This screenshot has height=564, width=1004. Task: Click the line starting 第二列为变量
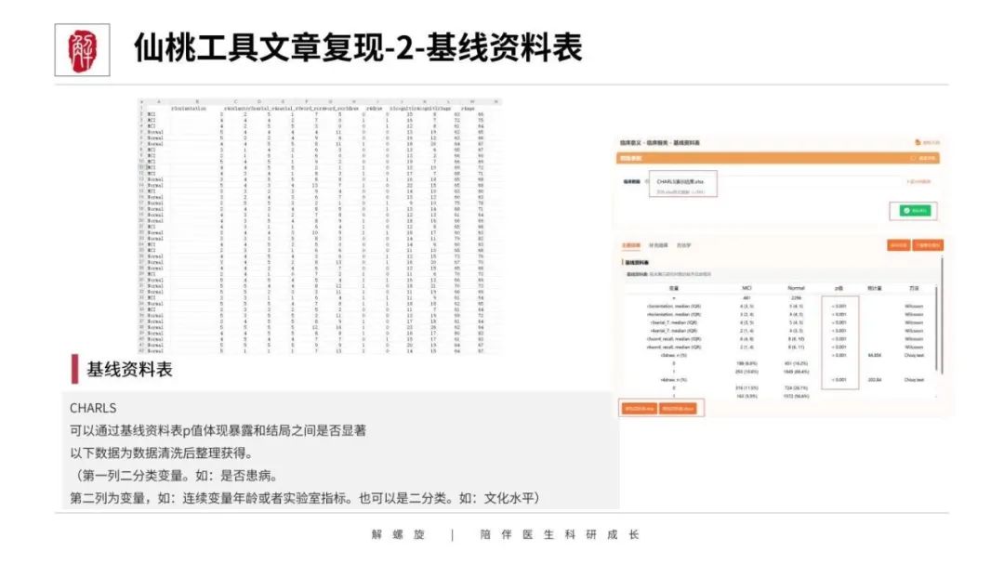click(305, 498)
